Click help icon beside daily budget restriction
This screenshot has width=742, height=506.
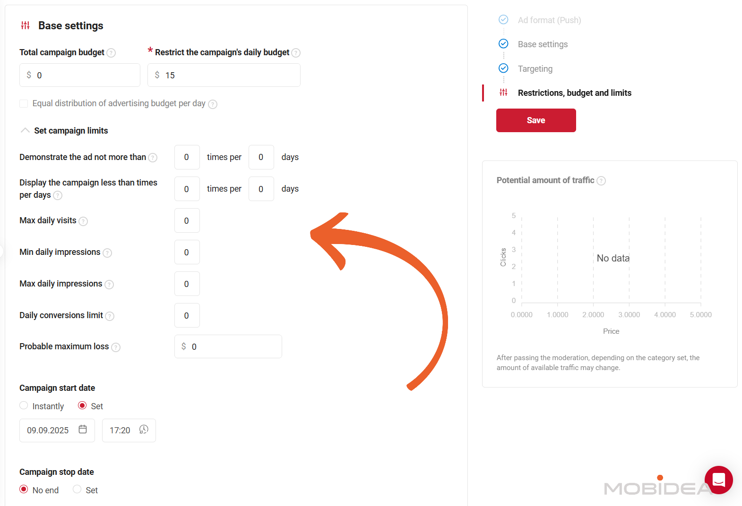pyautogui.click(x=296, y=53)
